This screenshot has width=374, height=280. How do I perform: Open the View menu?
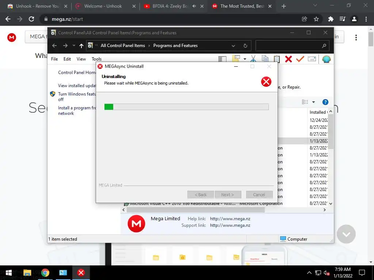81,59
